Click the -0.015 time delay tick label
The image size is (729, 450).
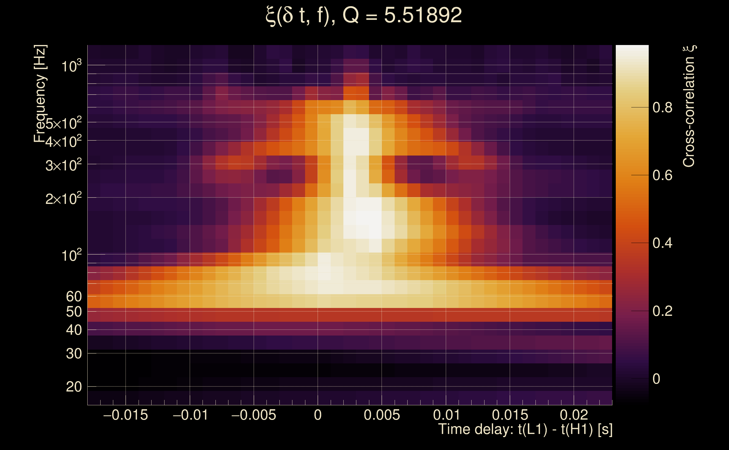[125, 415]
